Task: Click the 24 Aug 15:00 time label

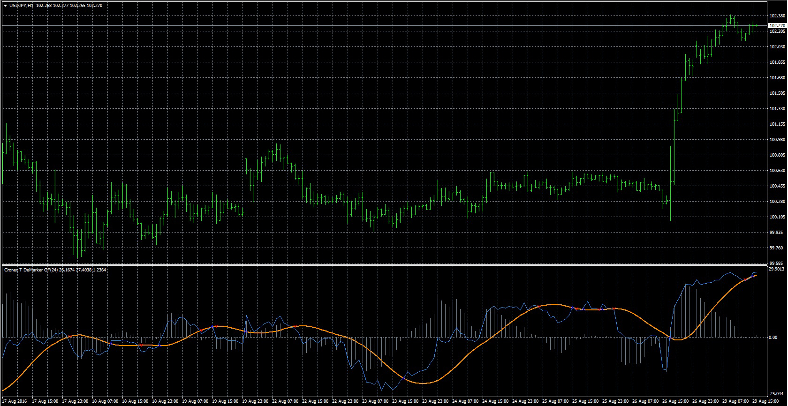Action: point(496,402)
